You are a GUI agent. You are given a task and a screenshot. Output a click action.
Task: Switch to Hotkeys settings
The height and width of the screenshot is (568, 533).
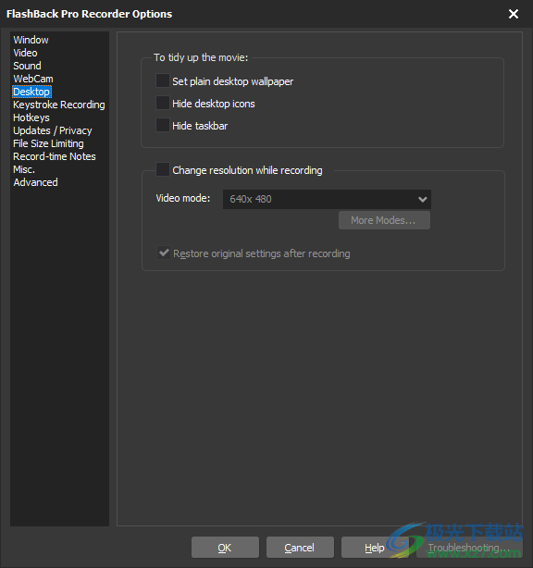coord(31,117)
